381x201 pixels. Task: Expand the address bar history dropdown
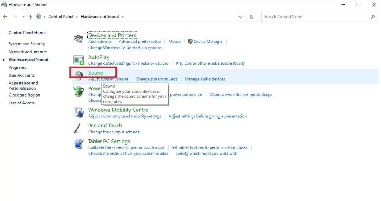click(x=240, y=17)
